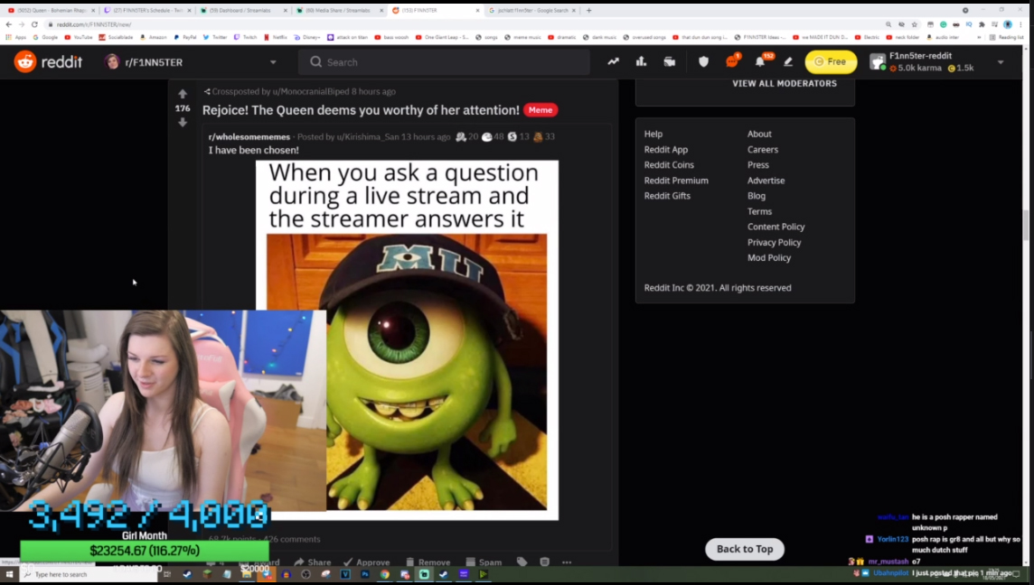This screenshot has width=1034, height=585.
Task: Open the three-dot more options under post
Action: 567,562
